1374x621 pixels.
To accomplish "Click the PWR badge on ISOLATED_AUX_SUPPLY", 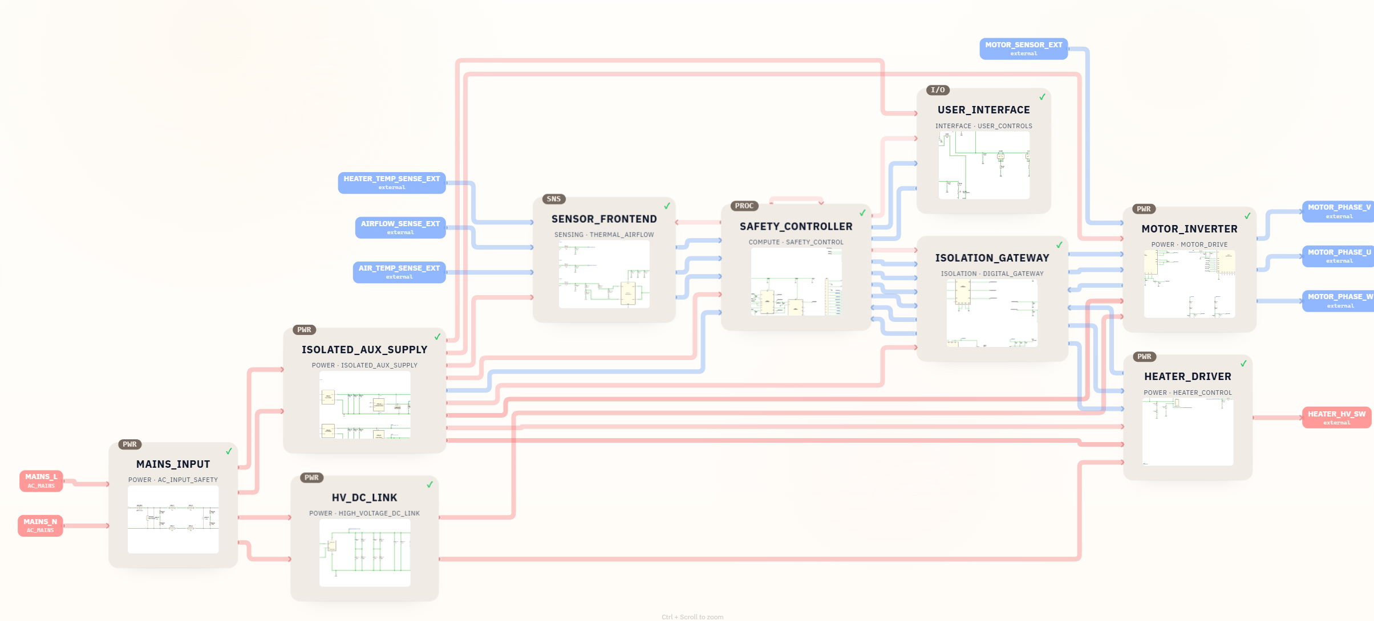I will click(304, 330).
